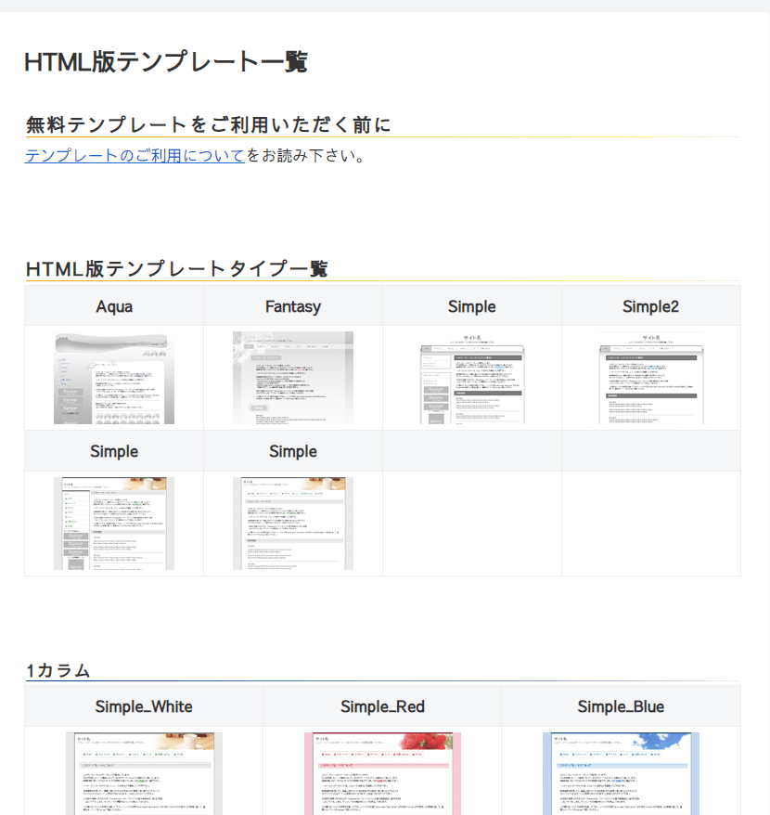Click the gray Simple thumbnail beside Fantasy

pyautogui.click(x=472, y=378)
